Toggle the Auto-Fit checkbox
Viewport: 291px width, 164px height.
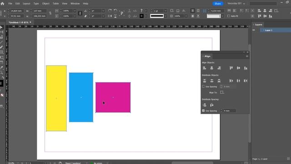[x=229, y=16]
